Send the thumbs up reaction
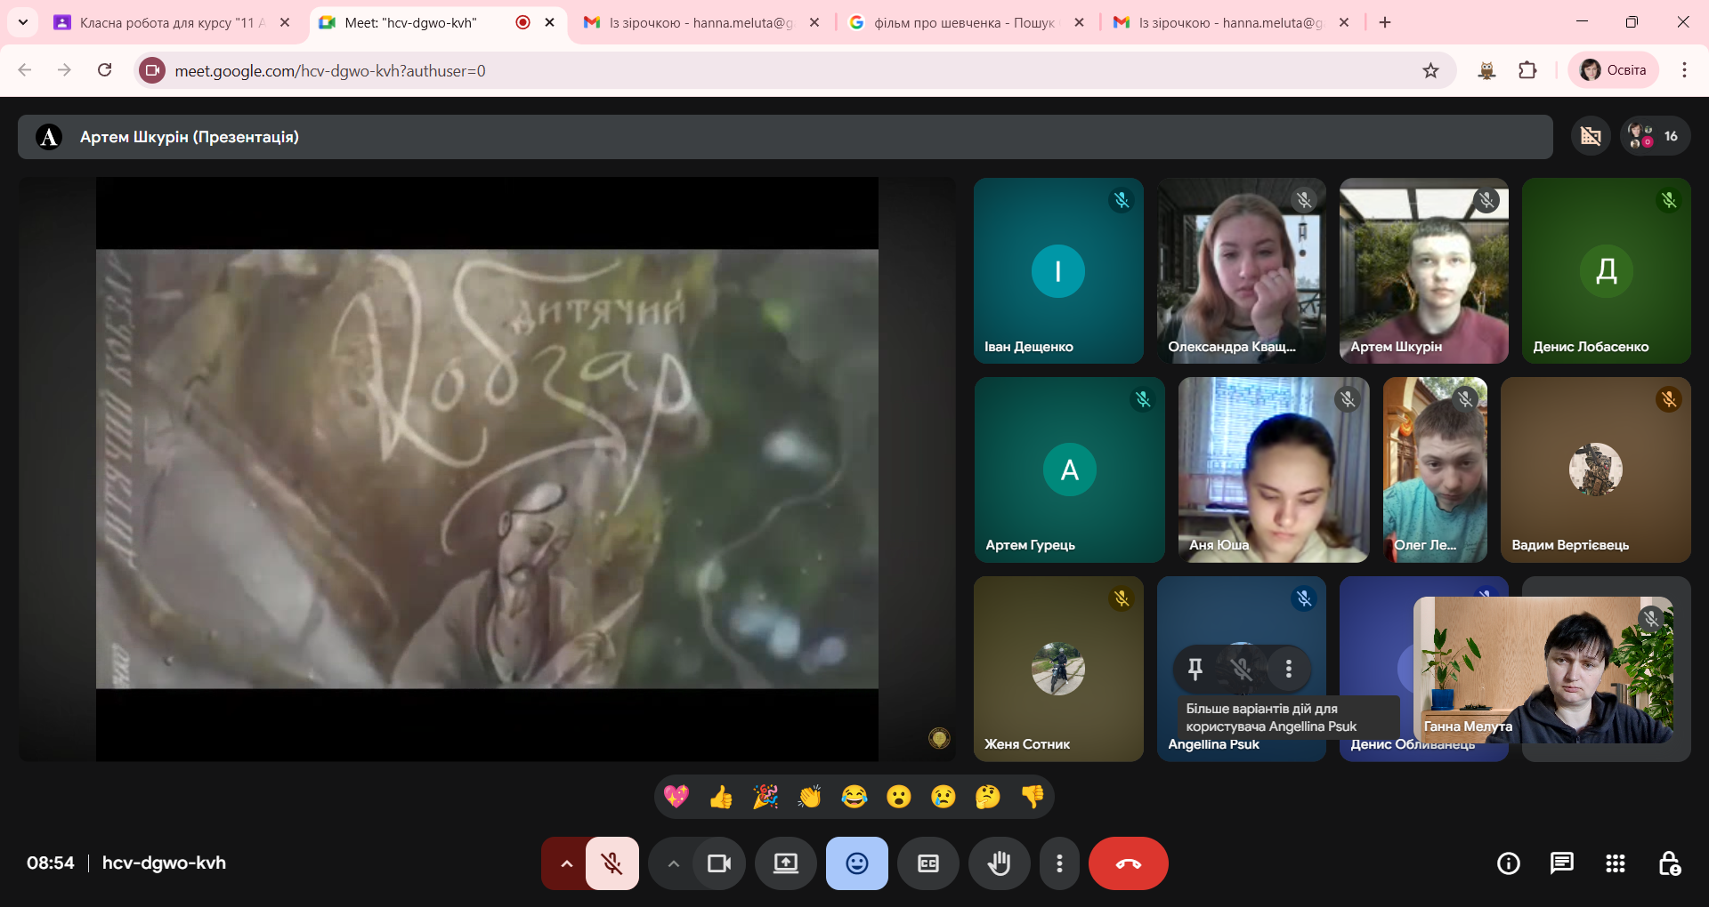 tap(721, 797)
